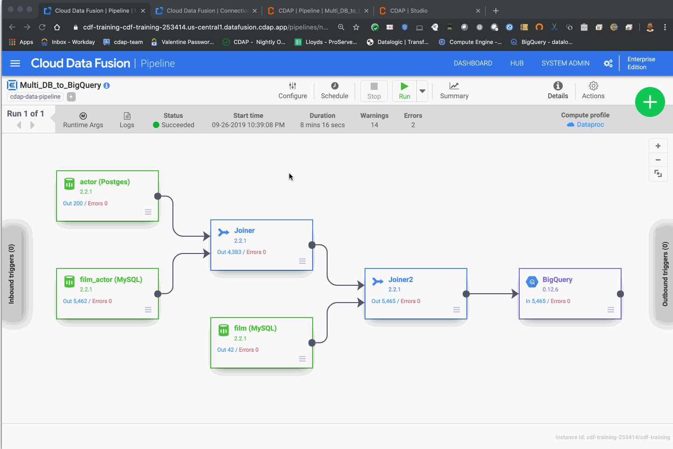
Task: Click the Warnings count 14
Action: (374, 125)
